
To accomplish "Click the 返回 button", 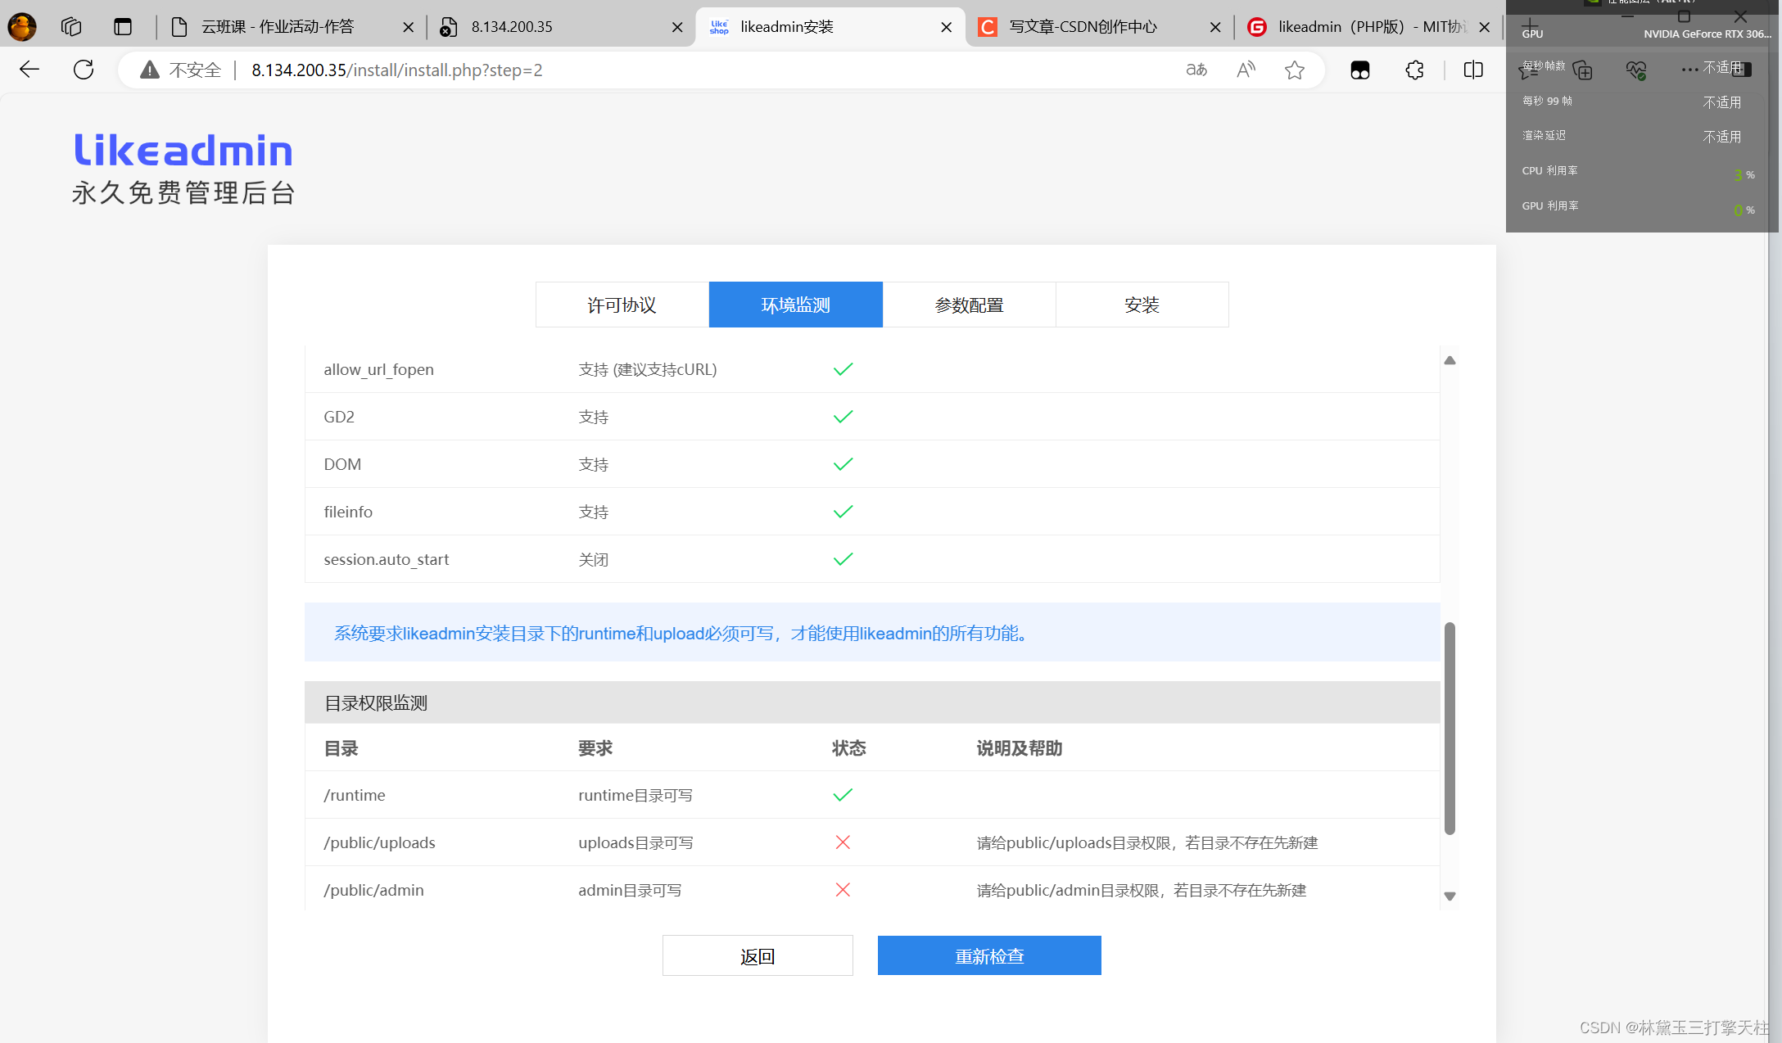I will coord(758,955).
